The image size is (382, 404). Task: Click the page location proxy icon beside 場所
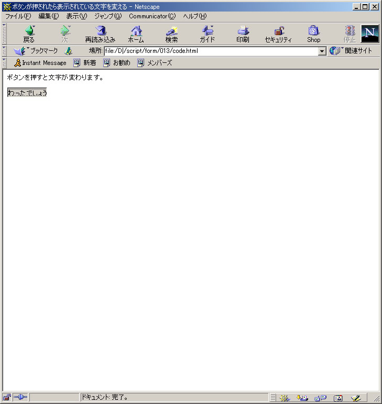click(68, 51)
